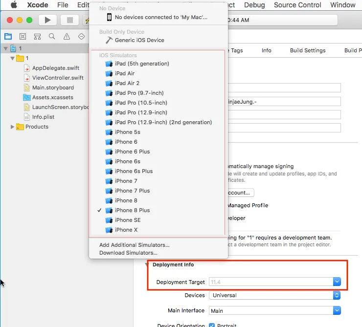Open the File menu
This screenshot has height=327, width=362.
[x=63, y=5]
